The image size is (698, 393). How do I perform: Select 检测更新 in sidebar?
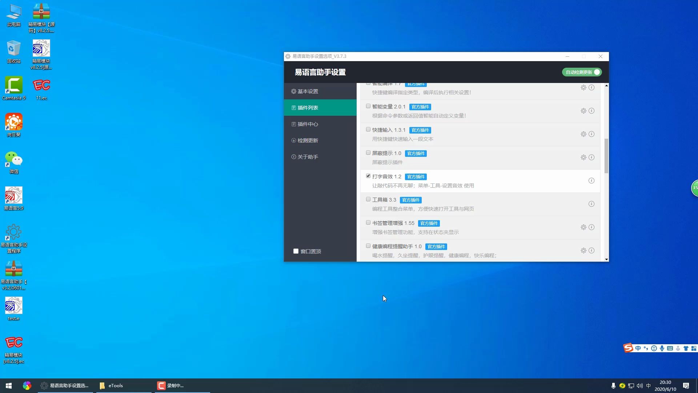coord(308,140)
